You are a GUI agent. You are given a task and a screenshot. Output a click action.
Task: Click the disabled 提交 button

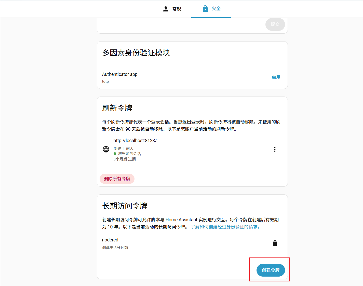coord(275,24)
